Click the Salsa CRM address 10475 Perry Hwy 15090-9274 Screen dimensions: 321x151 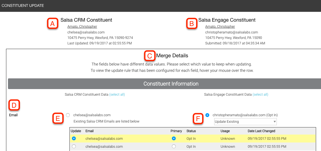100,38
